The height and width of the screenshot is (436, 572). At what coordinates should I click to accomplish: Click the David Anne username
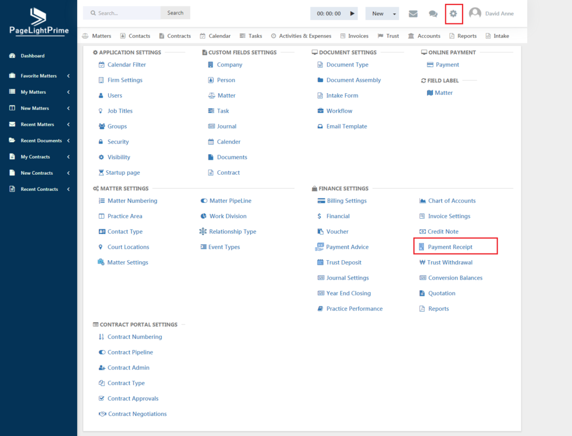(499, 13)
